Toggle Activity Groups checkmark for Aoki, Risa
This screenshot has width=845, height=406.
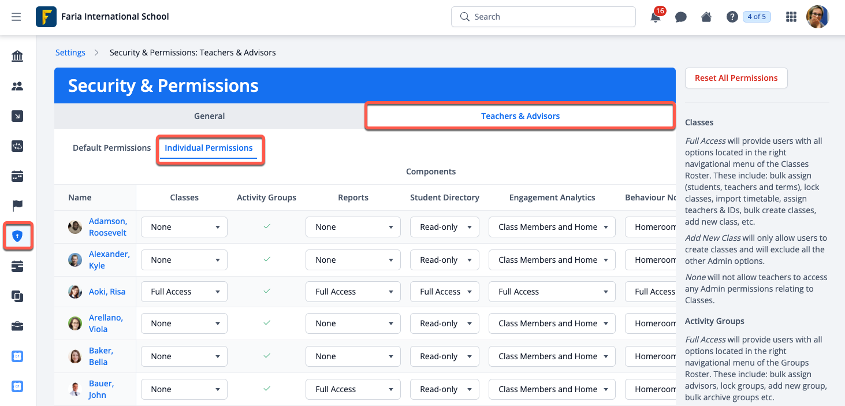pos(267,292)
